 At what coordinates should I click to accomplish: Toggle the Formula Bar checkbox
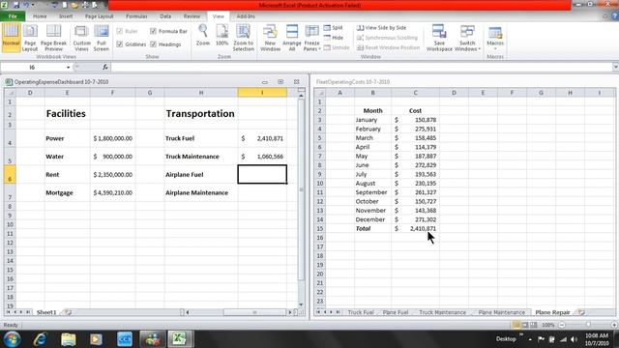pos(153,31)
